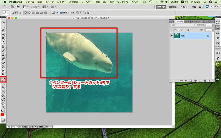Choose the Freeform Pen option
The width and height of the screenshot is (221, 138).
(29, 13)
